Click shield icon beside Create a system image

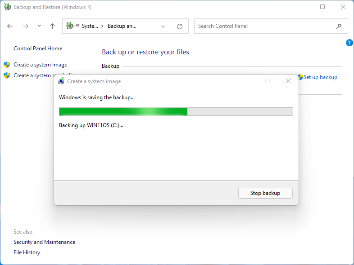click(x=7, y=65)
